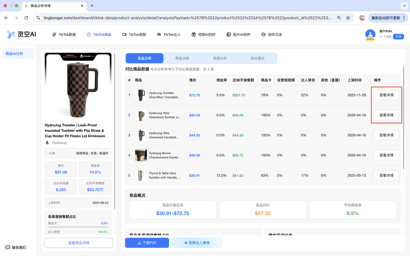Switch to the 竞品分析 tab
410x256 pixels.
tap(144, 58)
